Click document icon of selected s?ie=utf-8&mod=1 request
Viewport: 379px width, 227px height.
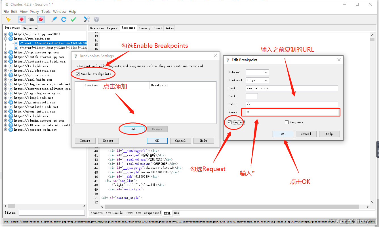(16, 43)
